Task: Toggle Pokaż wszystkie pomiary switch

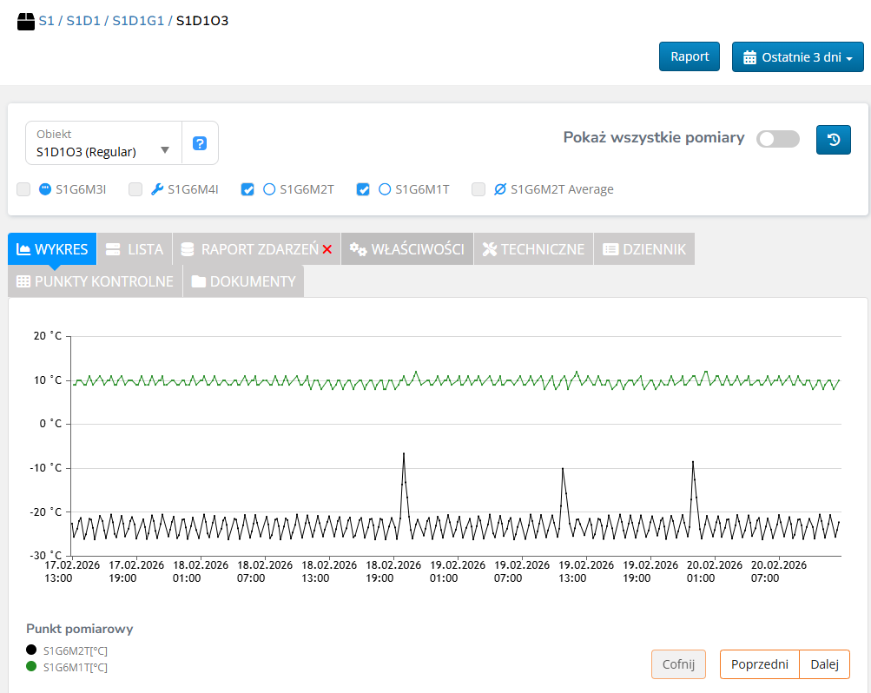Action: pyautogui.click(x=777, y=139)
